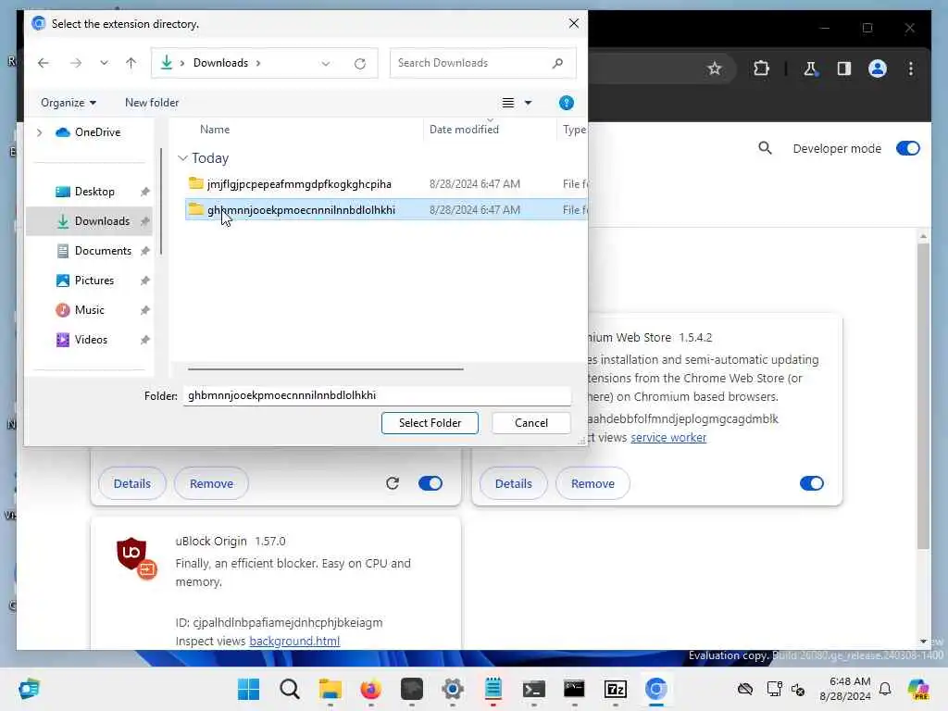The height and width of the screenshot is (711, 948).
Task: Open the notification bell in system tray
Action: (885, 689)
